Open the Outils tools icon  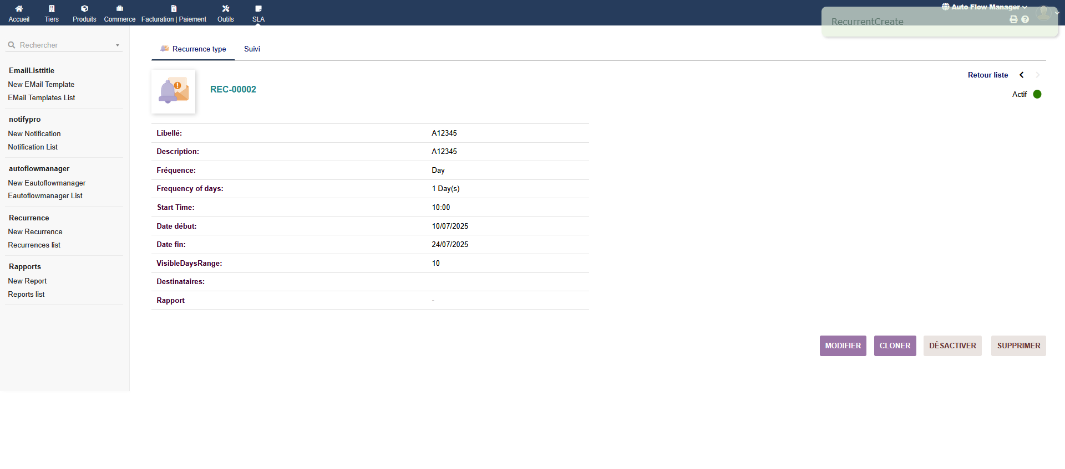[225, 9]
